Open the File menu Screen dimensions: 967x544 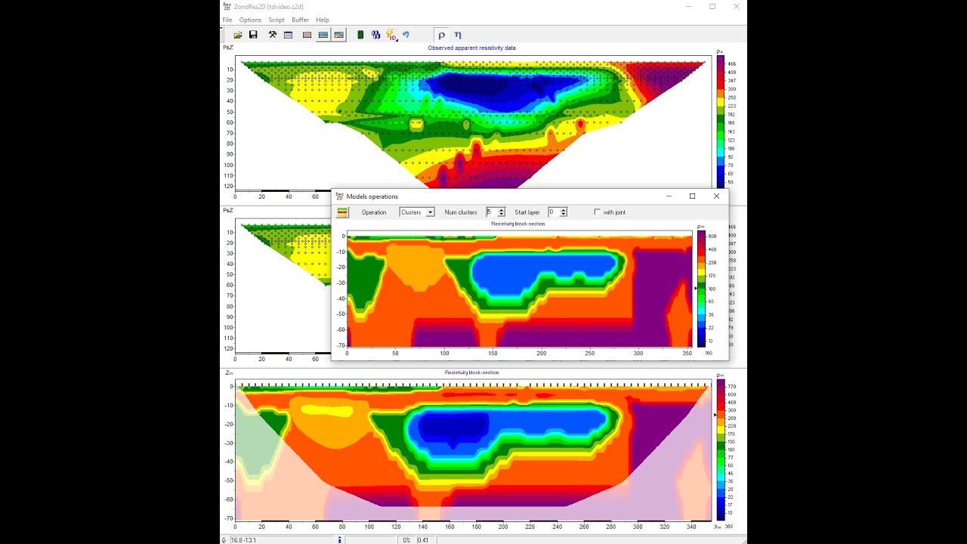point(227,20)
